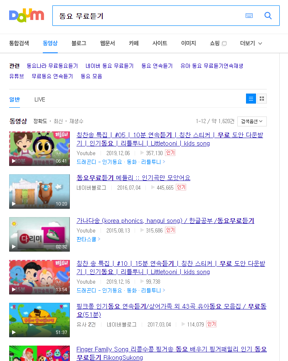Click the magnifier search button
This screenshot has height=361, width=288.
click(268, 16)
